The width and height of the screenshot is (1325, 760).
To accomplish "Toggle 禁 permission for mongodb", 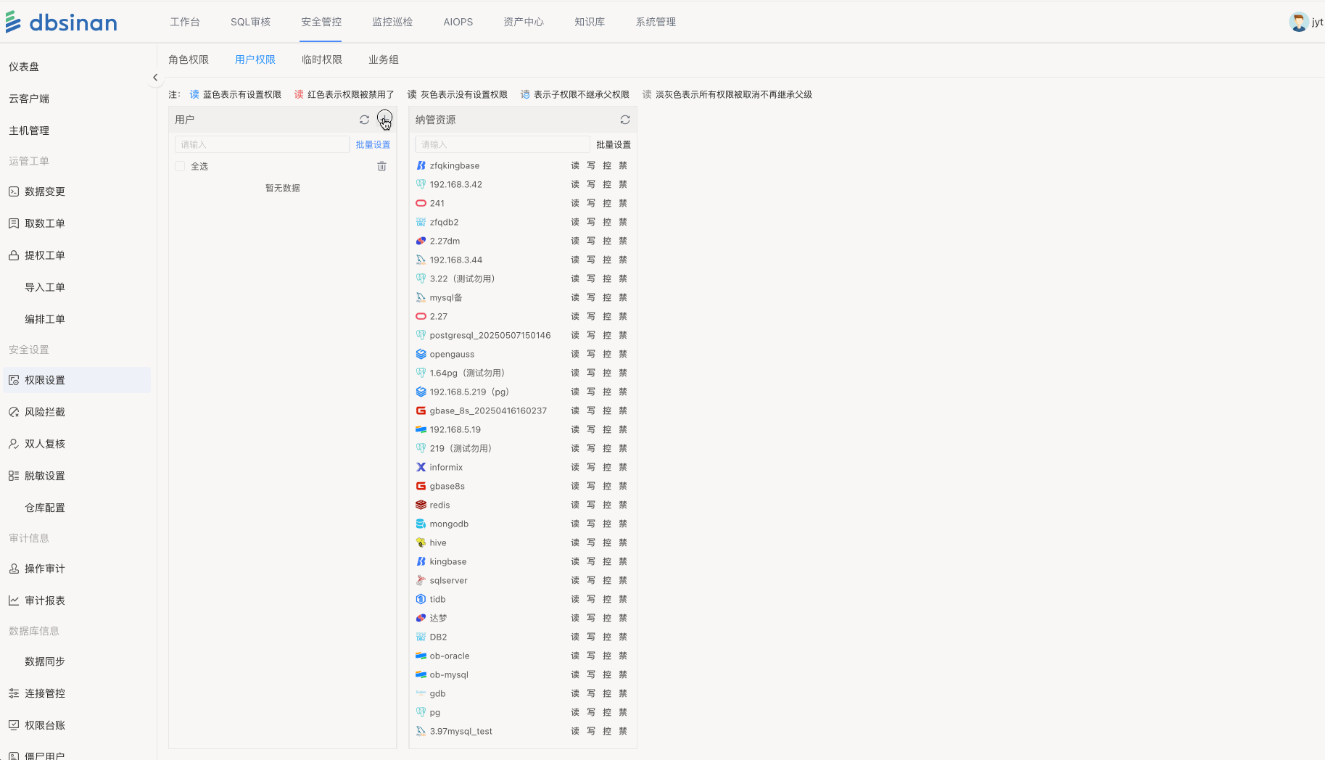I will 623,524.
